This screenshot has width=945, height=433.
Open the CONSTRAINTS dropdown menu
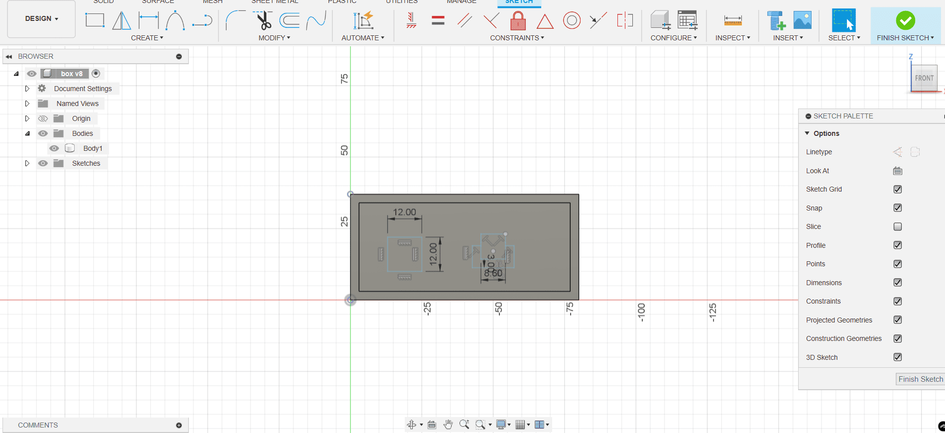pos(517,38)
